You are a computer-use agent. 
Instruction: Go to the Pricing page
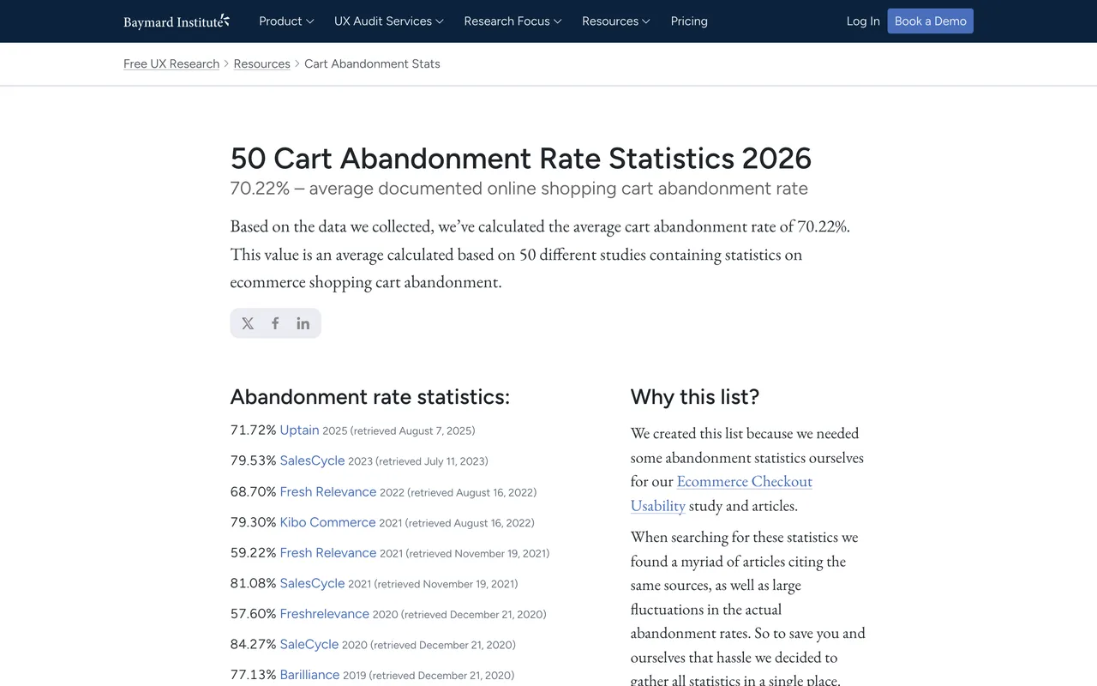[689, 21]
